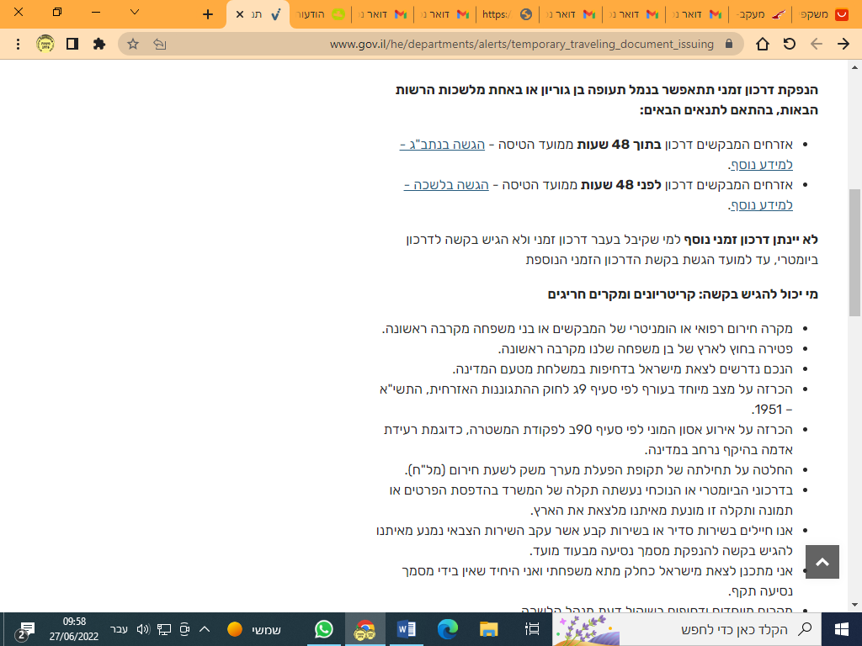Switch input language עבר indicator
Screen dimensions: 862x646
pyautogui.click(x=119, y=629)
